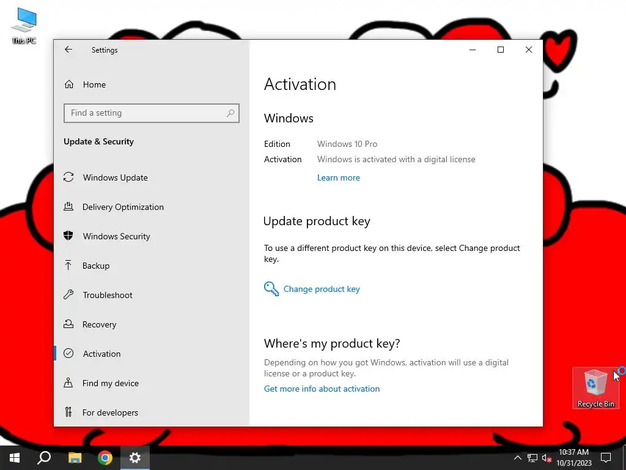Go back using the Settings back arrow

[x=68, y=50]
